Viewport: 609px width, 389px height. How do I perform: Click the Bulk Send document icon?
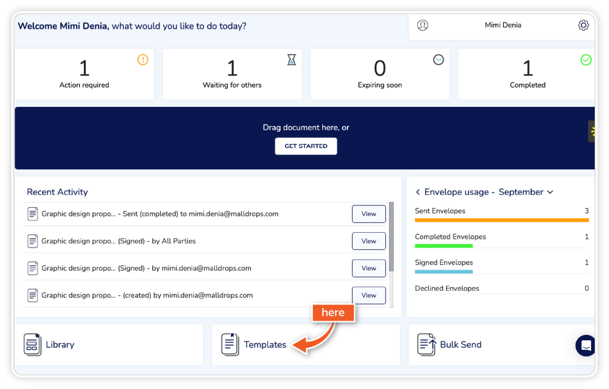click(426, 344)
